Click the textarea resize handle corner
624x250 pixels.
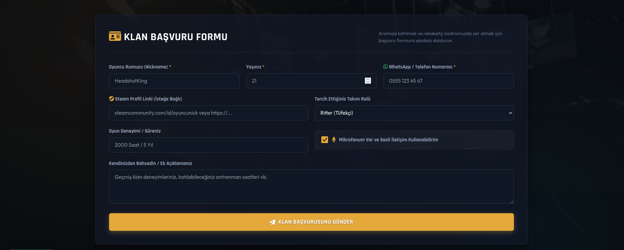[x=511, y=201]
